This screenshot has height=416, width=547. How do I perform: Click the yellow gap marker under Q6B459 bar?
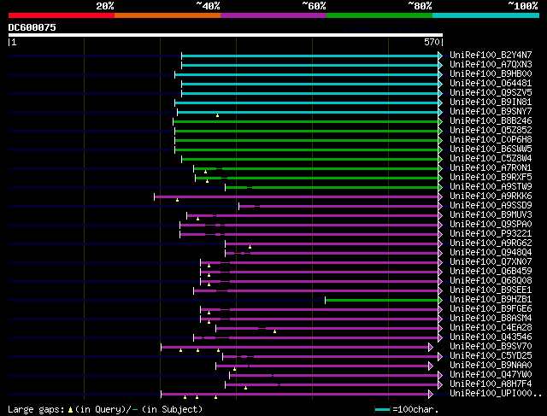pos(209,275)
